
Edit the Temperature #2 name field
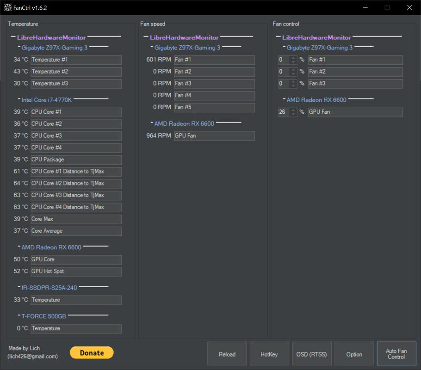[76, 72]
